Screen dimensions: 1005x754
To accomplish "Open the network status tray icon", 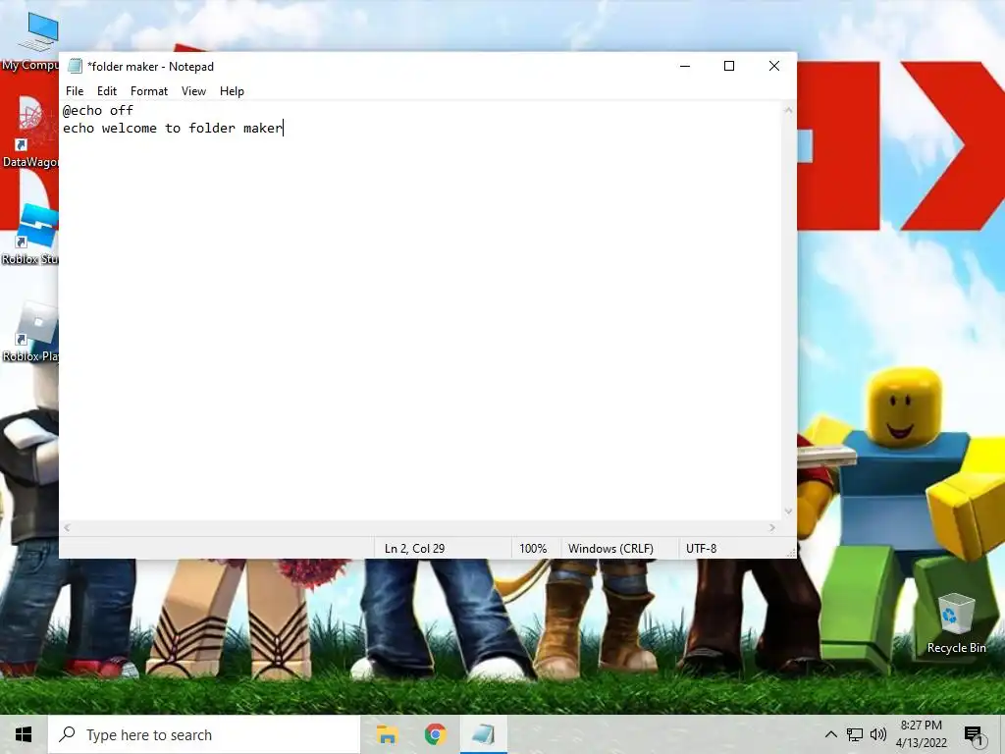I will point(855,734).
